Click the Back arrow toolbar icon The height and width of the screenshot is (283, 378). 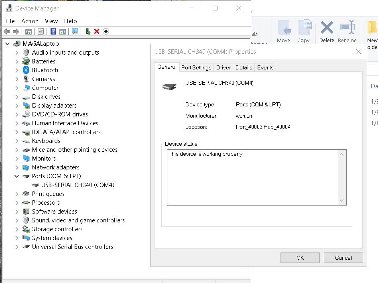(x=7, y=31)
